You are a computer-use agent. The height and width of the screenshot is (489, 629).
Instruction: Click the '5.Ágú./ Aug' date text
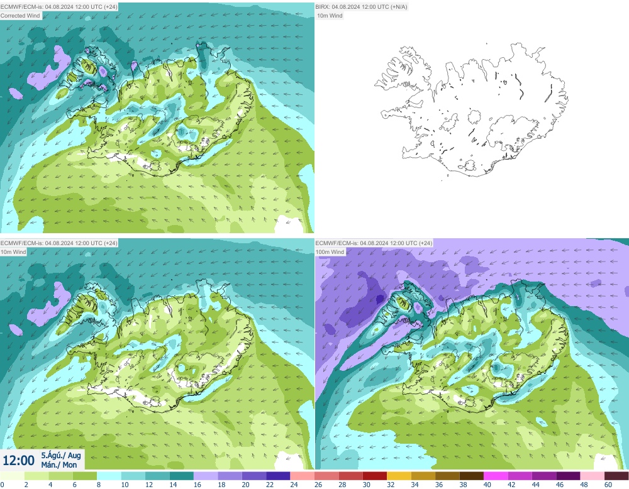61,455
